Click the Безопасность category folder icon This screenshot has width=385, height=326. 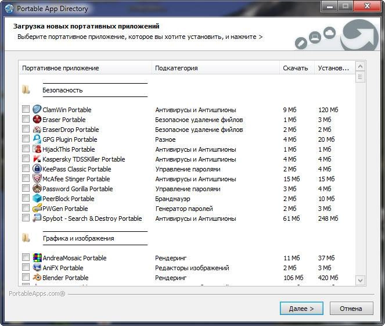pos(26,89)
